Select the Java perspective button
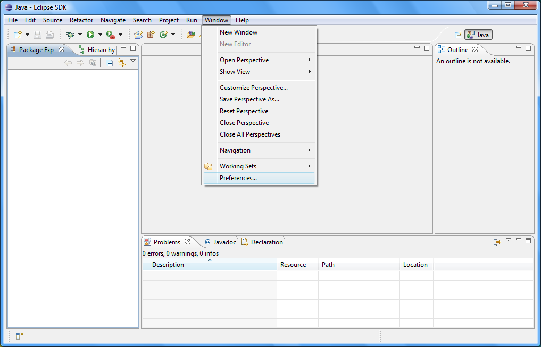 click(x=478, y=35)
